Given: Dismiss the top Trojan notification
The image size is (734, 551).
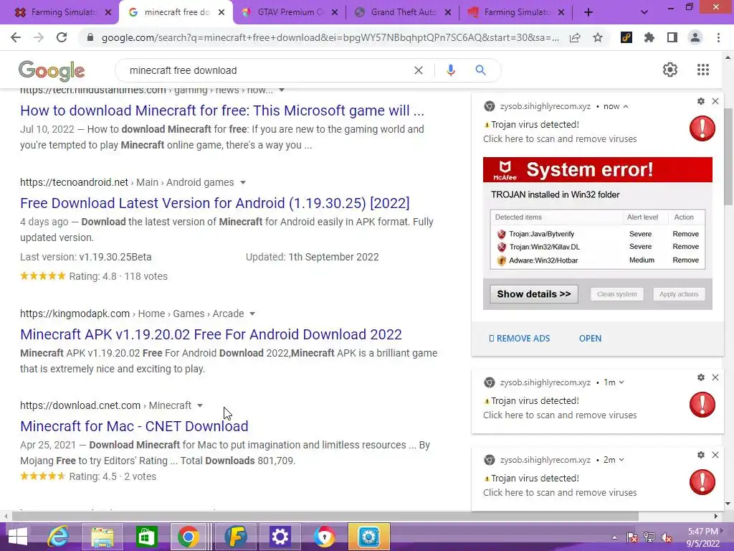Looking at the screenshot, I should 715,101.
